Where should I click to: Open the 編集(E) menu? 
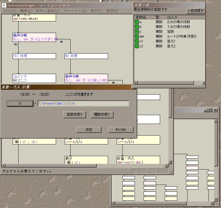[x=26, y=11]
